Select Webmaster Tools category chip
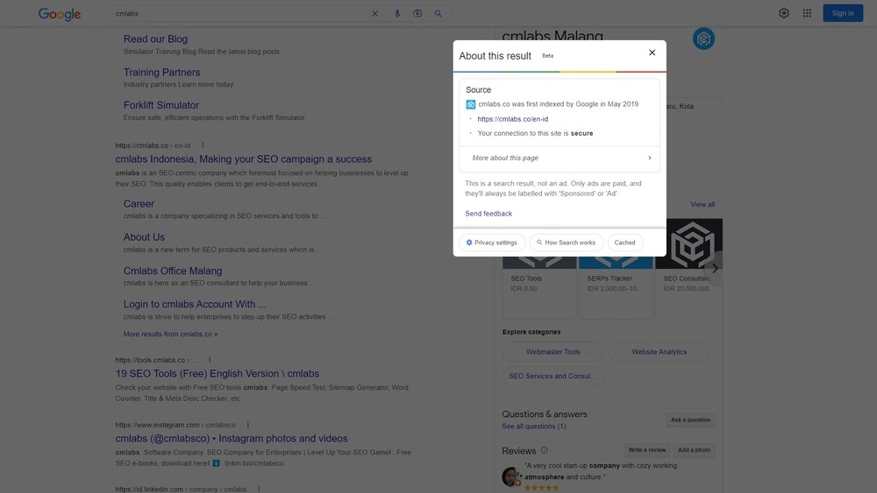877x493 pixels. coord(553,352)
